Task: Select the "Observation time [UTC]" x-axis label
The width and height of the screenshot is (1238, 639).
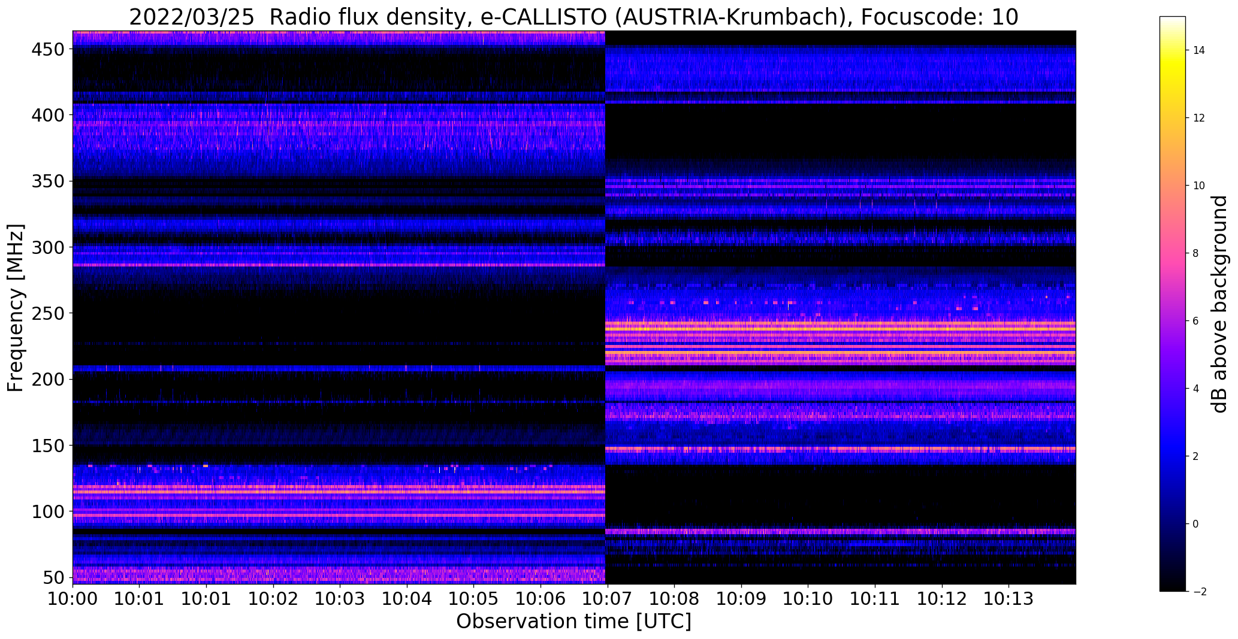Action: [573, 621]
